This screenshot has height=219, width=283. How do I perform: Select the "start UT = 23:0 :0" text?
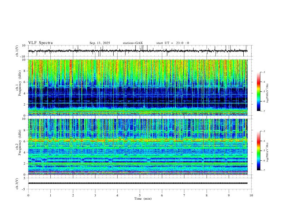tap(173, 43)
